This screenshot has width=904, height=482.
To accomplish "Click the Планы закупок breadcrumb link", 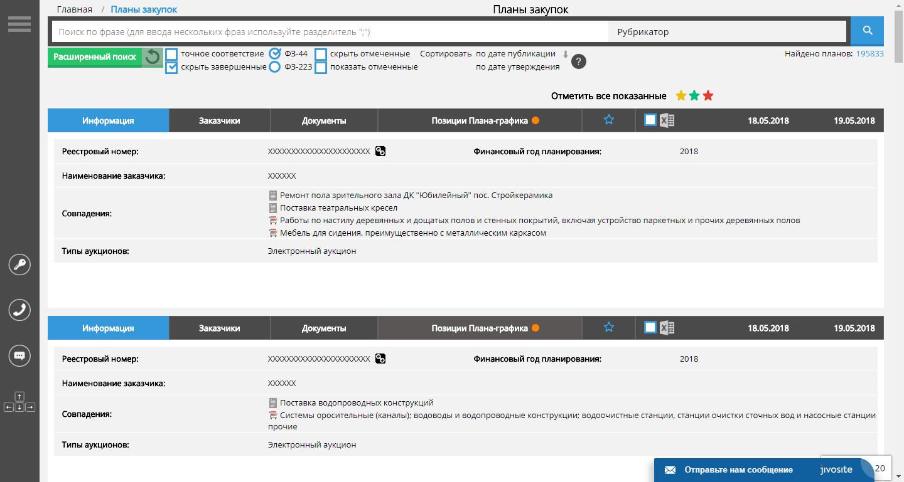I will pos(144,9).
